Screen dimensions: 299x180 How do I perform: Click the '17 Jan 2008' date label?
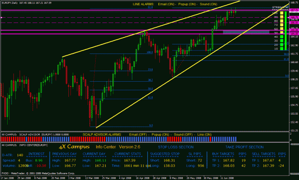click(x=8, y=178)
